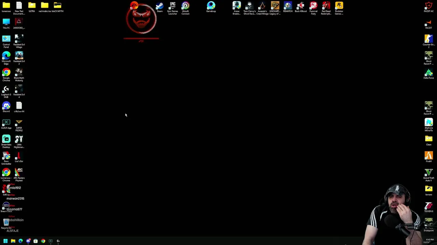This screenshot has height=245, width=437.
Task: Open Google Chrome from taskbar
Action: pyautogui.click(x=43, y=241)
